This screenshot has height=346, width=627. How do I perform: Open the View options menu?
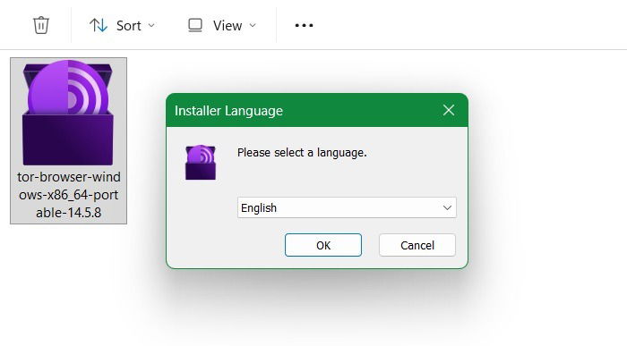click(x=222, y=26)
